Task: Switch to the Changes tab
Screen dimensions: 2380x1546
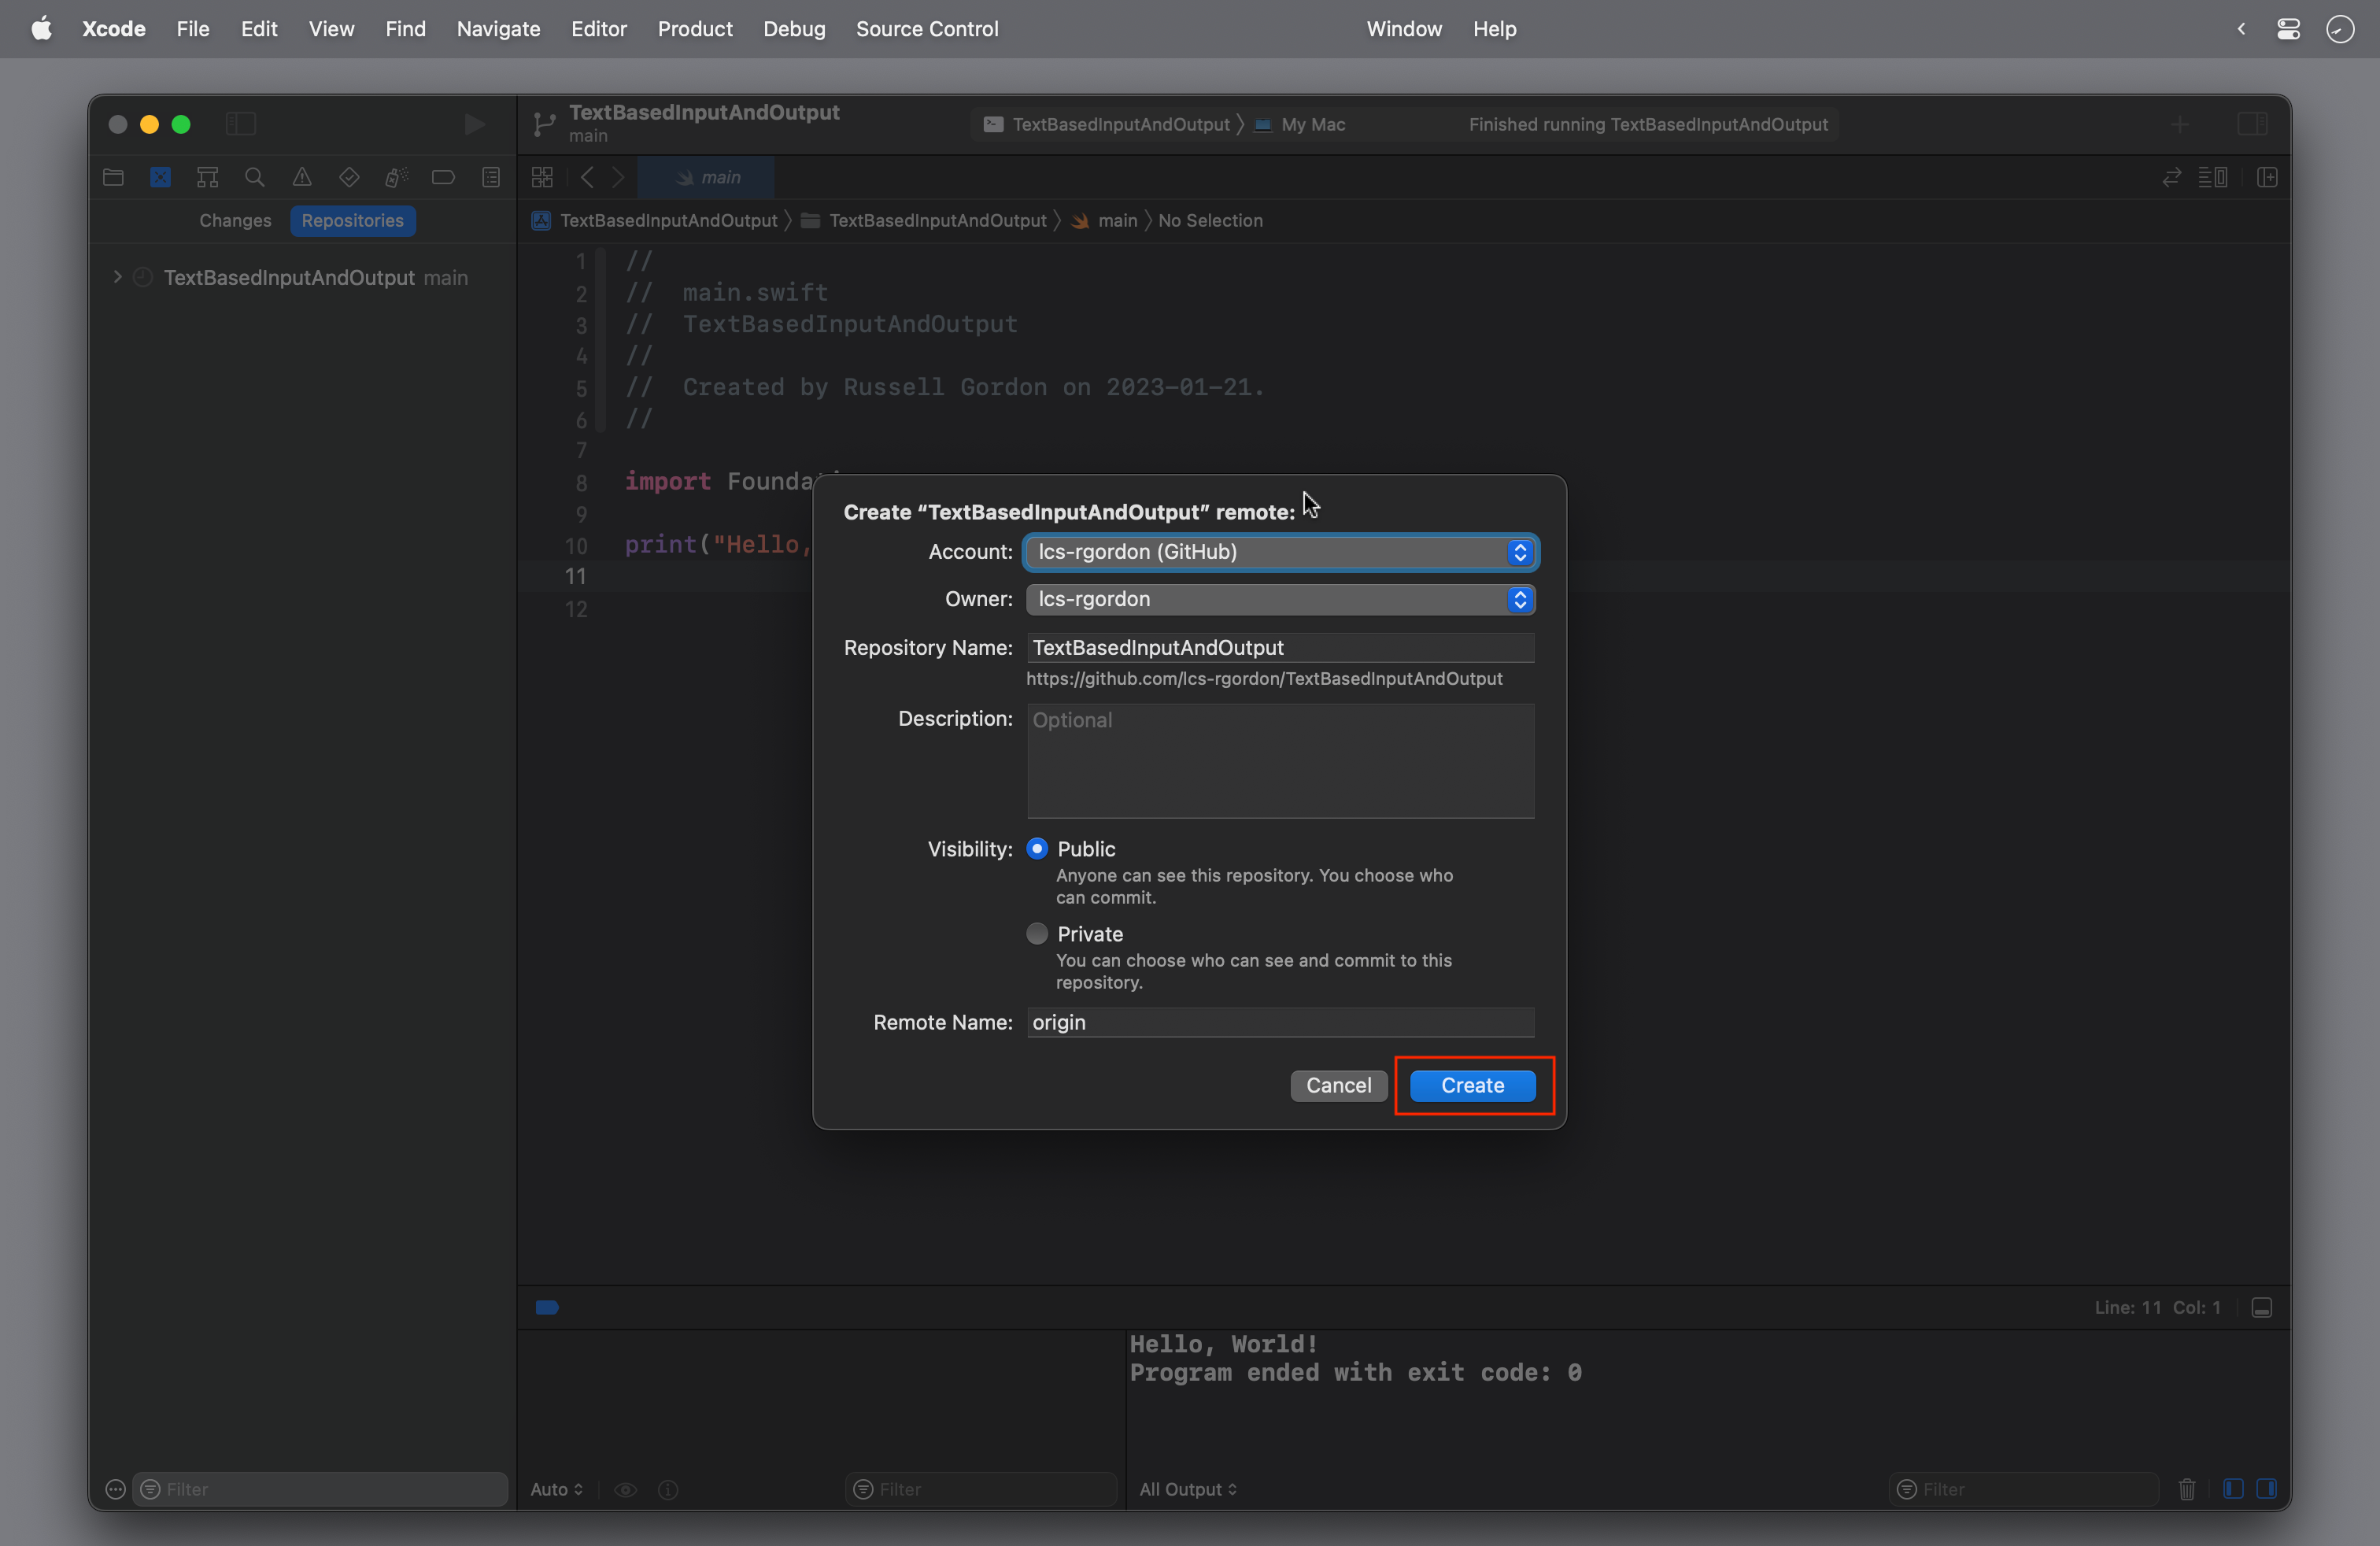Action: 235,220
